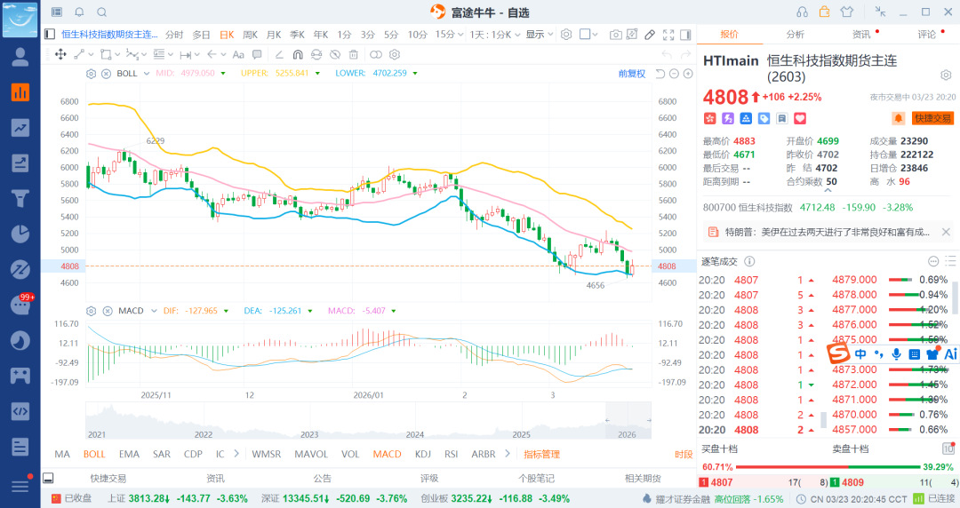Select the text Aa annotation tool
960x508 pixels.
(x=239, y=54)
